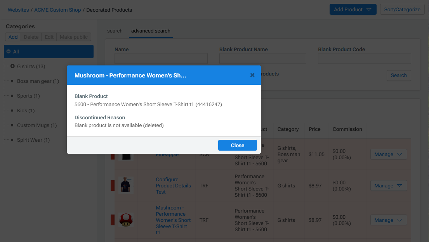Click the Configure Product Details Test thumbnail
The width and height of the screenshot is (429, 242).
(x=126, y=185)
